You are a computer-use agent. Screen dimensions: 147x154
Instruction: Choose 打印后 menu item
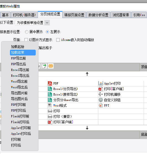23,145
